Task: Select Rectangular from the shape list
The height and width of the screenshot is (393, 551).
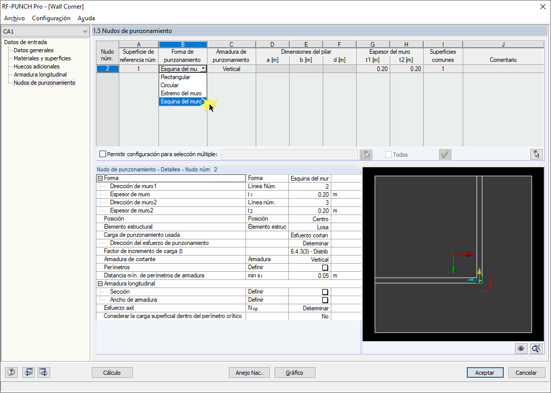Action: pyautogui.click(x=183, y=77)
